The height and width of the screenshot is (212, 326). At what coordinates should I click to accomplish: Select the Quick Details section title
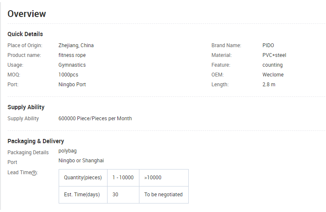(25, 34)
